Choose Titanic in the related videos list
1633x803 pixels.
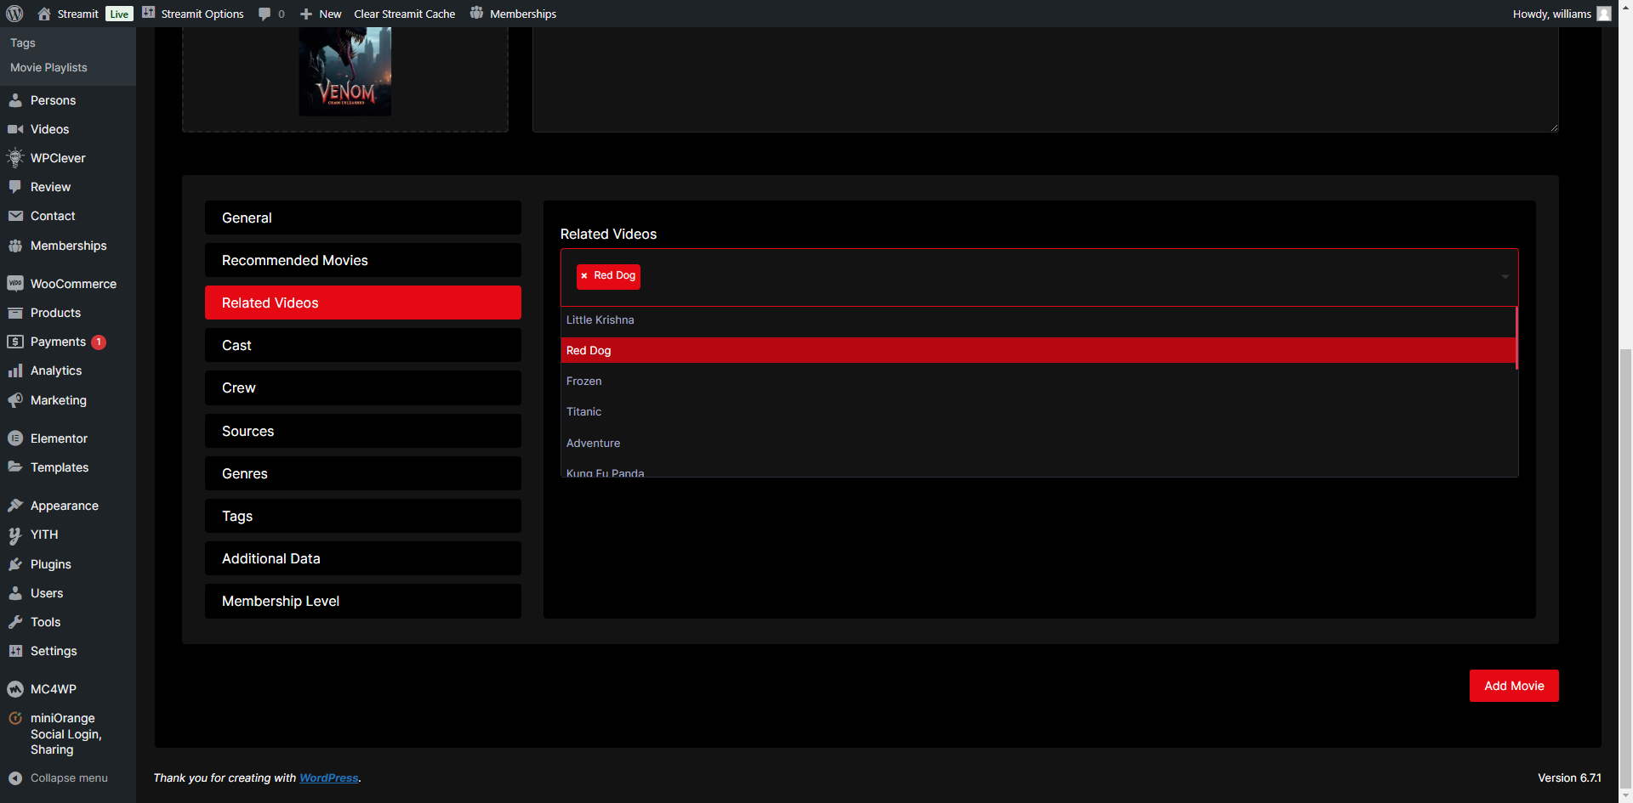pyautogui.click(x=1038, y=412)
